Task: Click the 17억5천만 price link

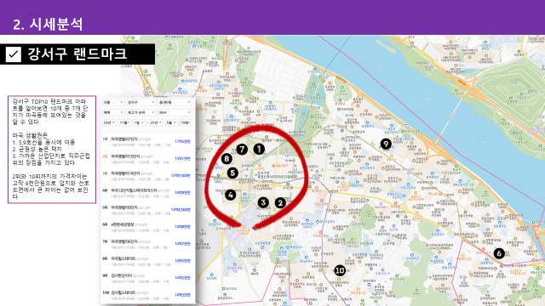Action: point(182,142)
